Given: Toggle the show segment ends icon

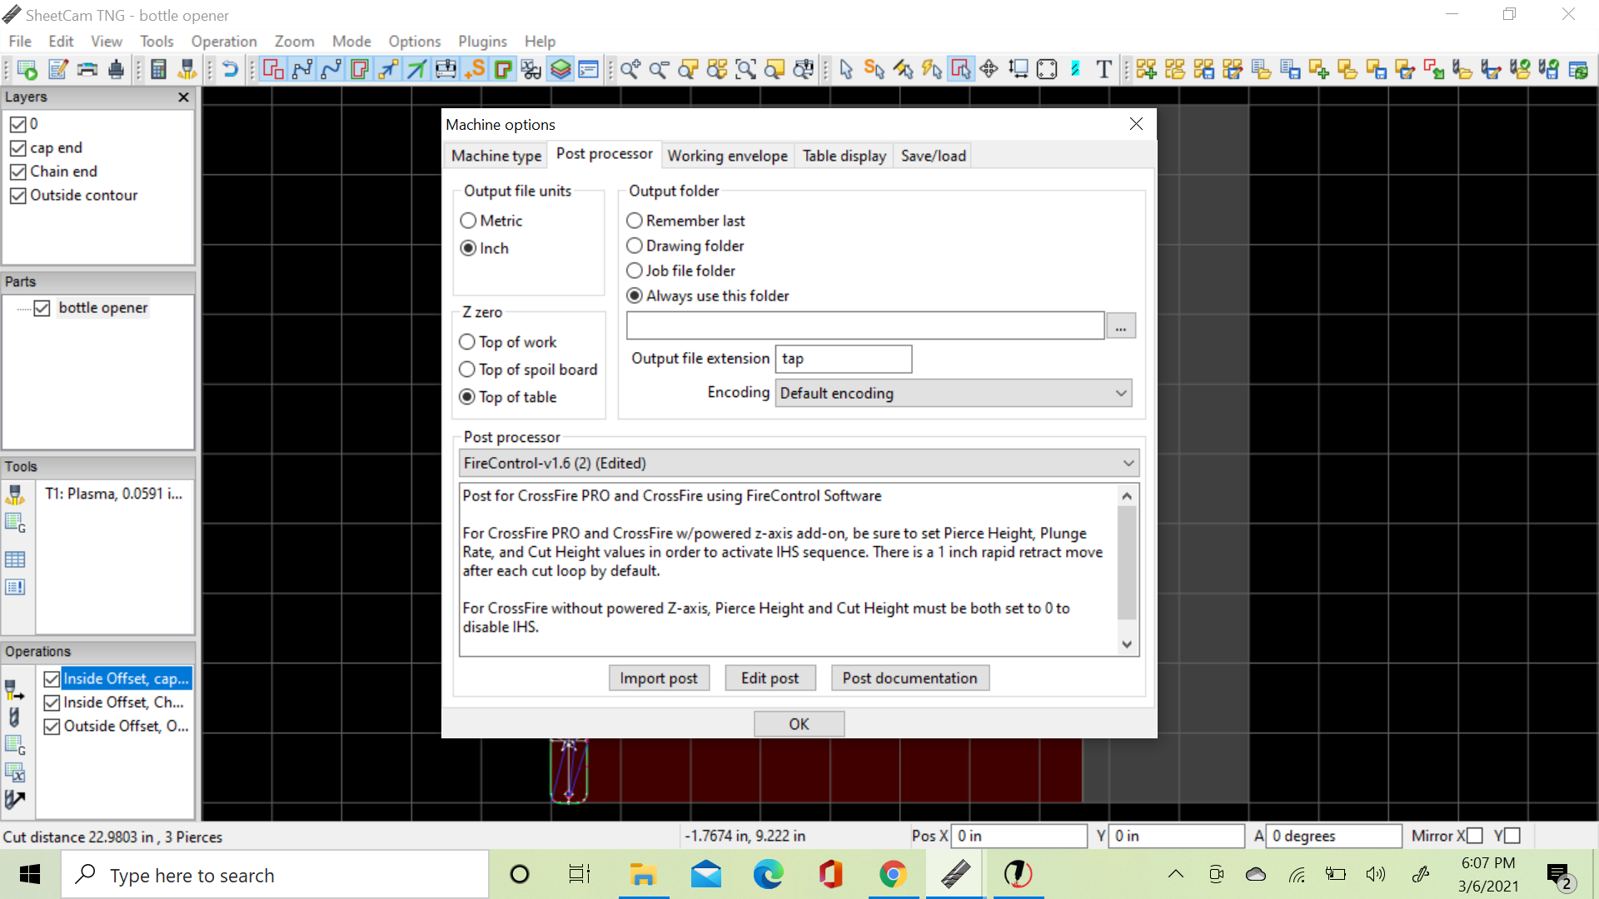Looking at the screenshot, I should 302,69.
